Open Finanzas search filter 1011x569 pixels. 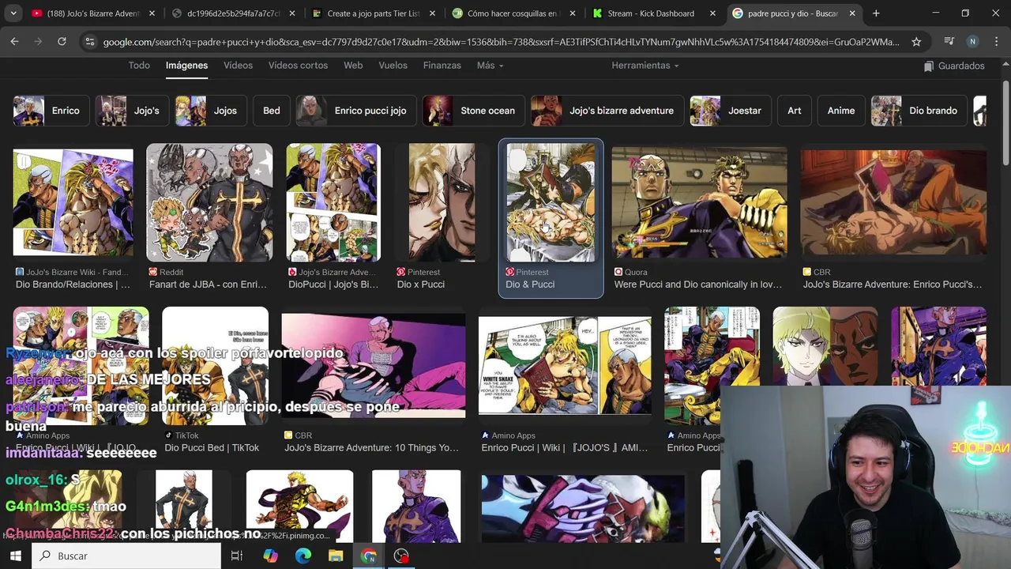point(442,66)
